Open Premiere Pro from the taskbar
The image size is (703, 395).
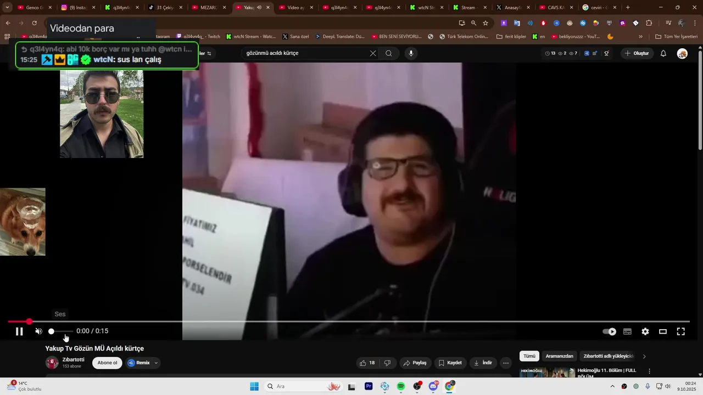click(369, 386)
